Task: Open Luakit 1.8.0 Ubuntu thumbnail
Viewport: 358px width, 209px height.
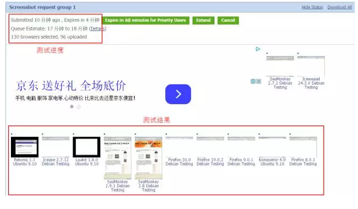Action: 87,147
